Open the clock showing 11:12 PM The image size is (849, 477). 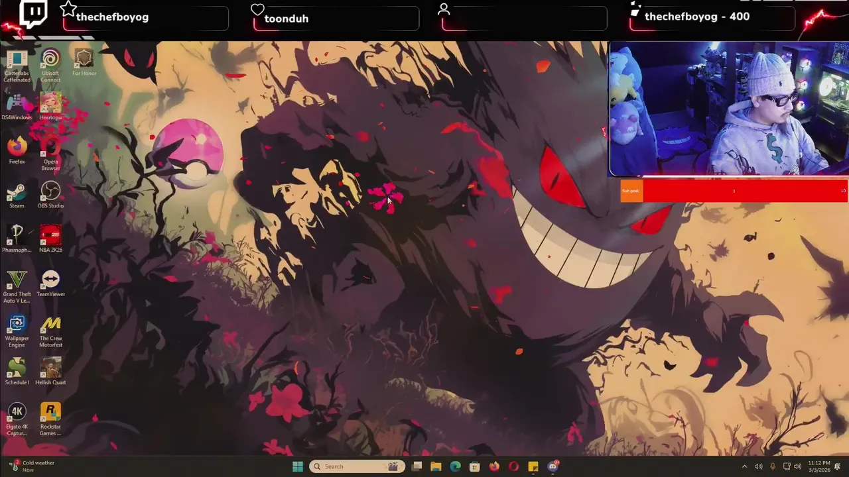click(819, 466)
